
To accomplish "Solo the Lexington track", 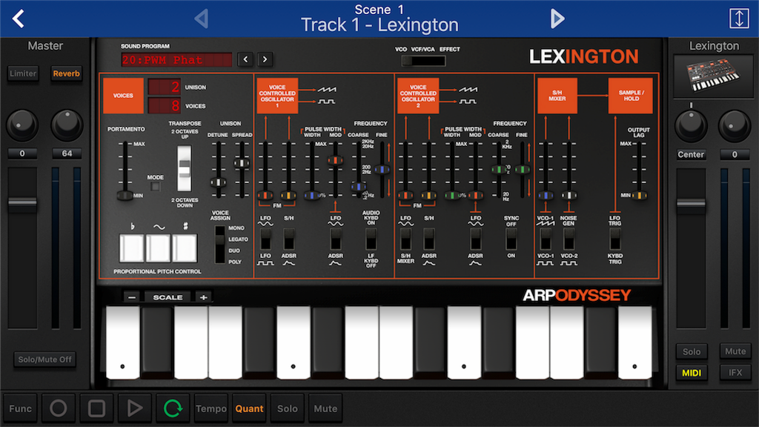I will pyautogui.click(x=692, y=351).
